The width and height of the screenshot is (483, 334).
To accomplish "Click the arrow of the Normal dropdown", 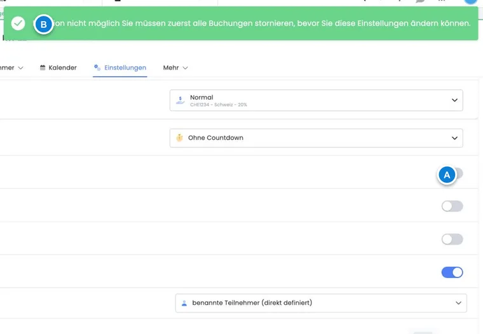I will pos(454,100).
